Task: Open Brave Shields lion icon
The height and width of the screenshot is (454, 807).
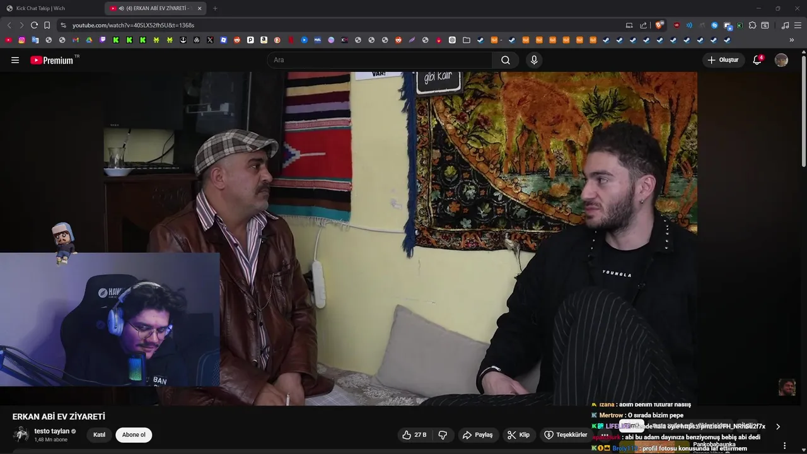Action: click(x=659, y=25)
